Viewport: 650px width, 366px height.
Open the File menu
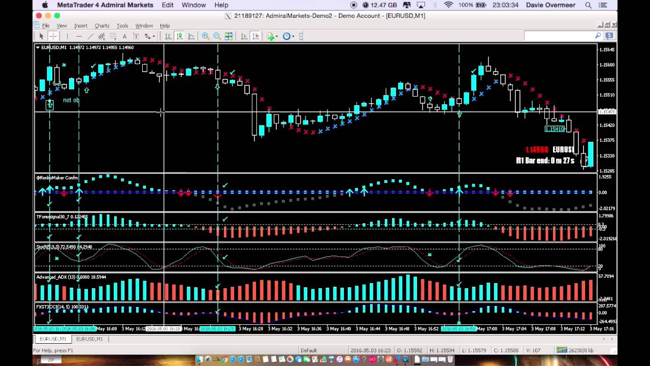pyautogui.click(x=46, y=25)
